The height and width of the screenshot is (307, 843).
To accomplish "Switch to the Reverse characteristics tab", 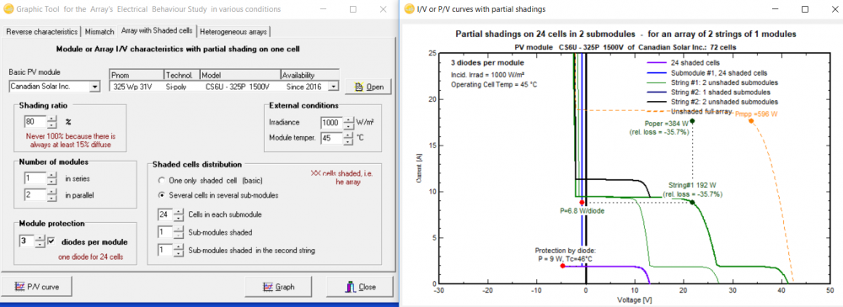I will click(x=42, y=32).
